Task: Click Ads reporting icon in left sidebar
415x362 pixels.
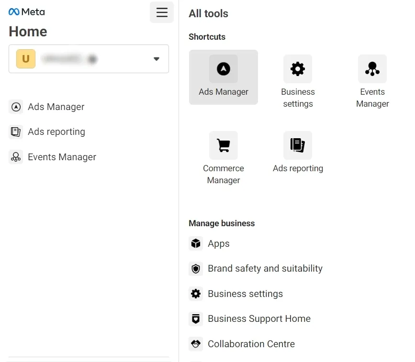Action: [16, 132]
